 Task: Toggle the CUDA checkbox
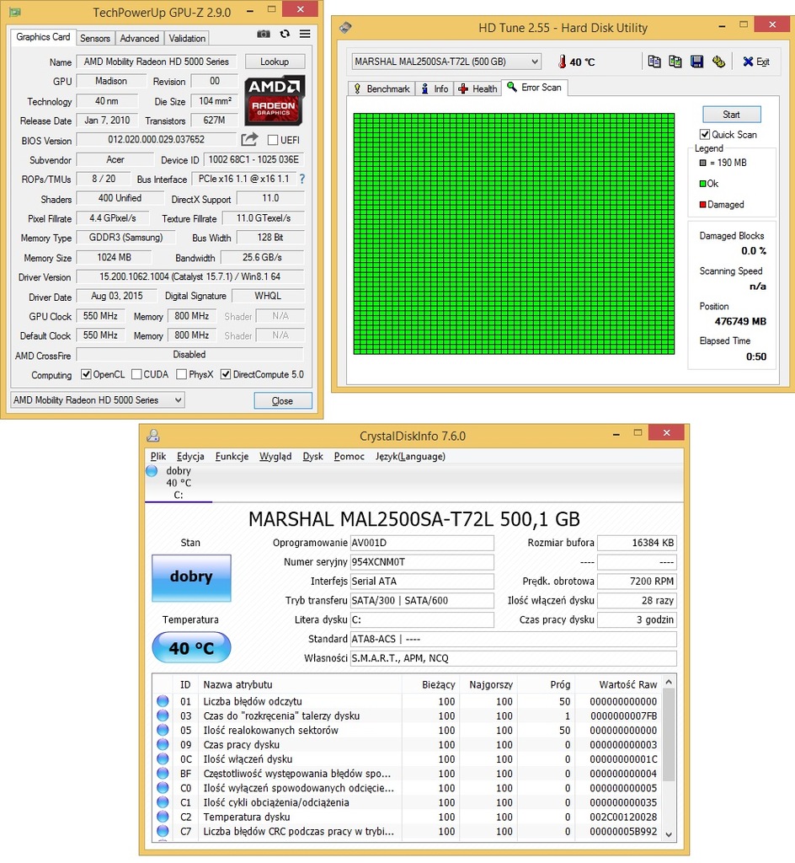(137, 374)
